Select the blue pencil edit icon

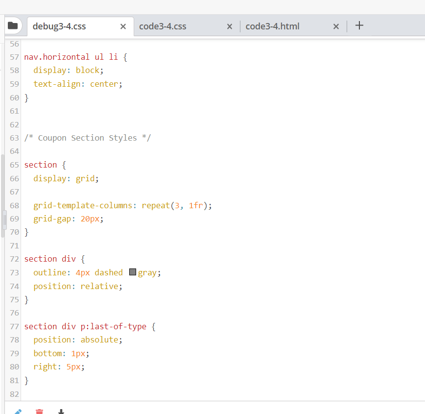click(18, 412)
